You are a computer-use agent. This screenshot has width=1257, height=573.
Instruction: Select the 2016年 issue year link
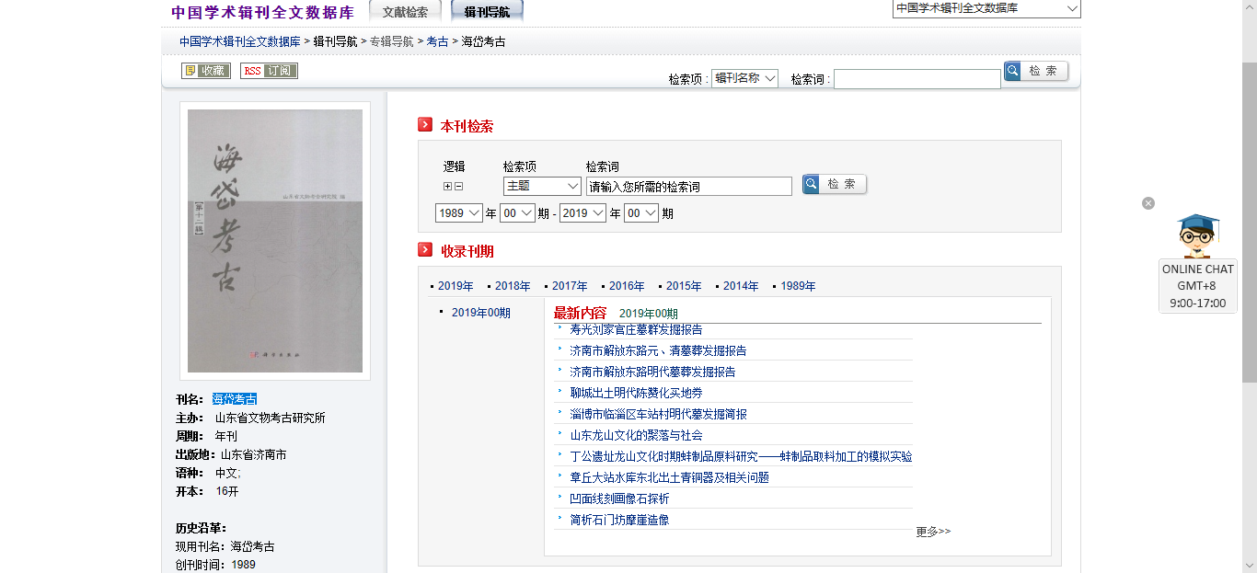tap(627, 286)
